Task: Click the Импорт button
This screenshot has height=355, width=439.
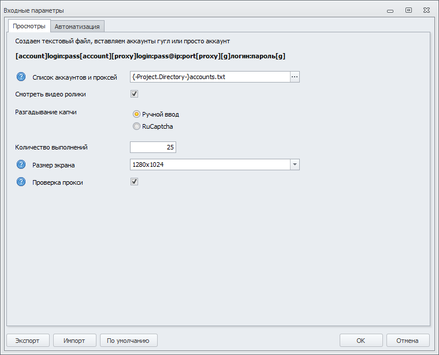Action: point(75,341)
